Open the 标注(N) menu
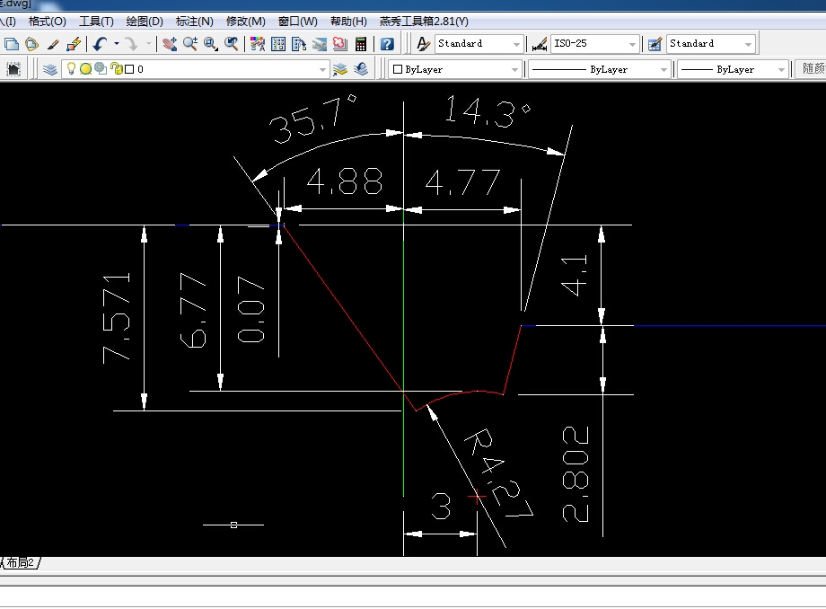 194,21
